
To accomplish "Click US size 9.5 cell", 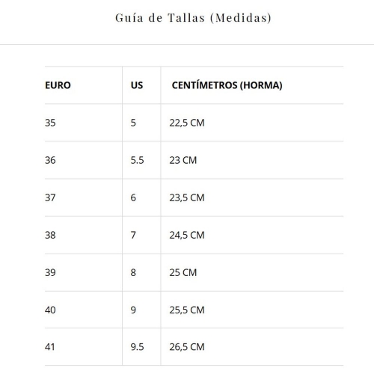I will (x=137, y=347).
